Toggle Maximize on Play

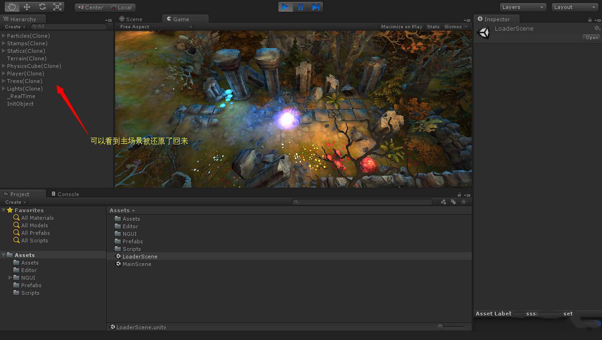click(x=401, y=27)
